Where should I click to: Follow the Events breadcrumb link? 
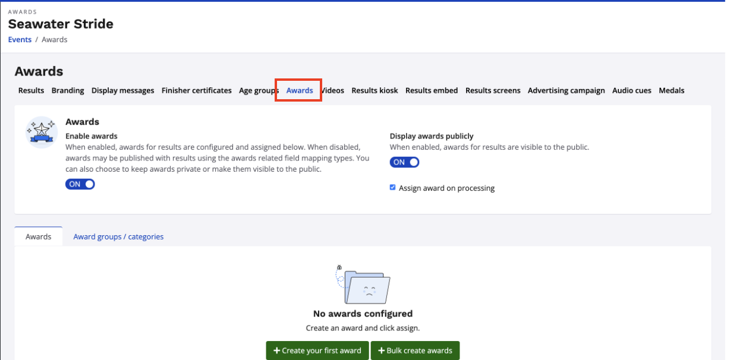(x=20, y=40)
